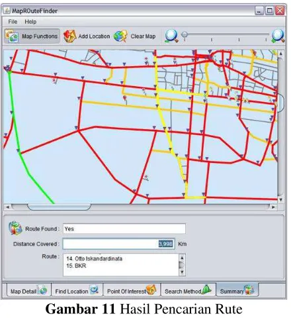The image size is (291, 318).
Task: Open the Help menu
Action: [30, 22]
